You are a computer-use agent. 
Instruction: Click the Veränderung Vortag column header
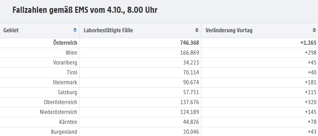[x=259, y=30]
